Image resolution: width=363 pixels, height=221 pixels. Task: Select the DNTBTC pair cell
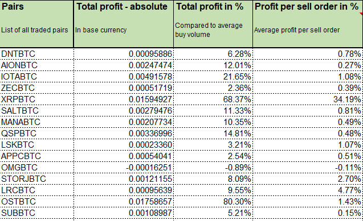click(37, 54)
